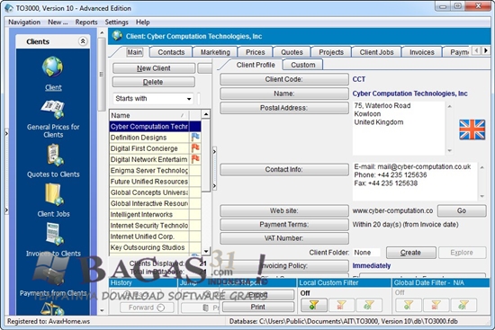Screen dimensions: 495x330
Task: Switch to the Quotes tab
Action: [292, 52]
